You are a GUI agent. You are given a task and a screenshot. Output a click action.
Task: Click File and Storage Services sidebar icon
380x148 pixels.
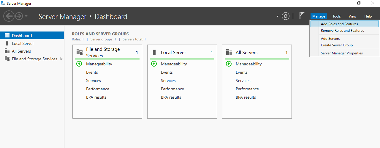click(x=7, y=59)
